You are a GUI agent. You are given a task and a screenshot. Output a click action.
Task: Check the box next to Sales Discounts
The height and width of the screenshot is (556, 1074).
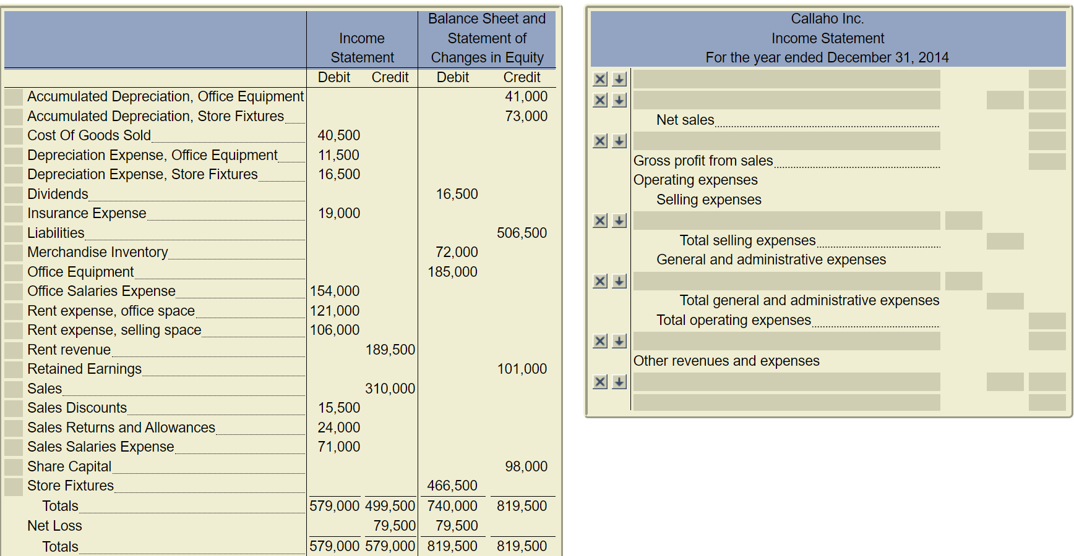click(13, 408)
